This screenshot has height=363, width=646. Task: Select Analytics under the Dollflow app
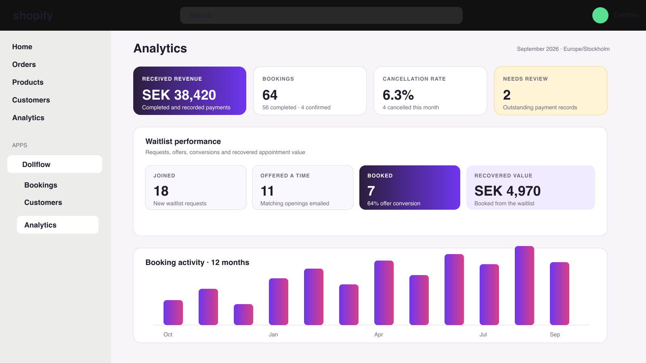coord(58,225)
